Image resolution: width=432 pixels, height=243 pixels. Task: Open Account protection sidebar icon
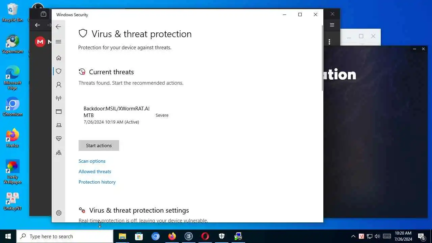tap(59, 85)
